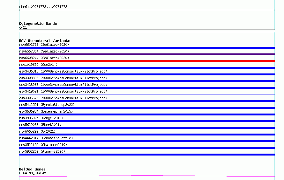Open variant nsv3522157 (Chaisson2019) label
The image size is (284, 180).
43,145
